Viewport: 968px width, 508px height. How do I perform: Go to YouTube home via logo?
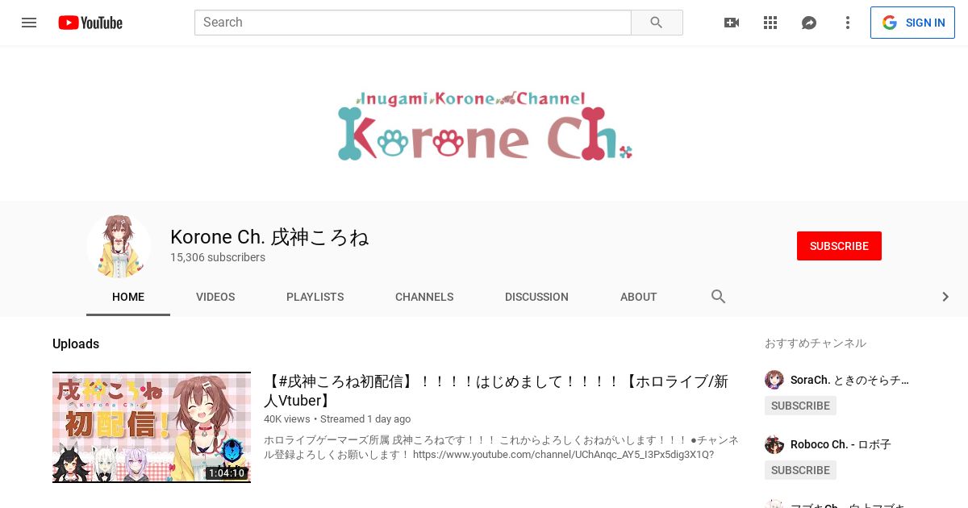[90, 23]
